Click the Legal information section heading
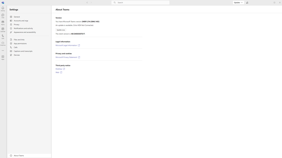The width and height of the screenshot is (282, 158). [x=63, y=42]
